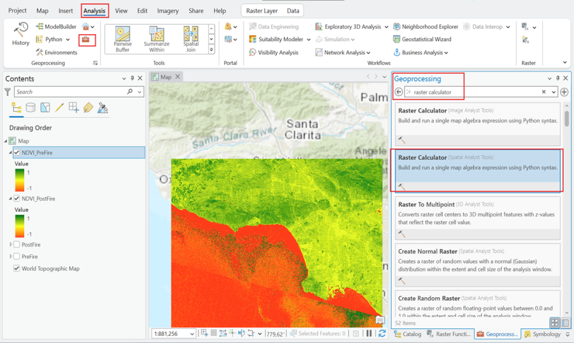Image resolution: width=574 pixels, height=343 pixels.
Task: Open the Spatial Join tool
Action: [191, 39]
